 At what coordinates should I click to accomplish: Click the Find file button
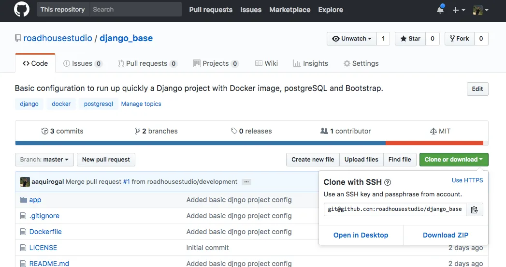400,160
